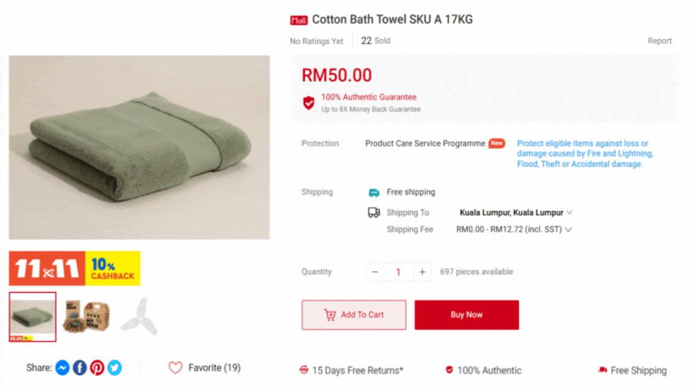Click the New badge on Product Care Programme
The image size is (694, 390).
tap(496, 143)
